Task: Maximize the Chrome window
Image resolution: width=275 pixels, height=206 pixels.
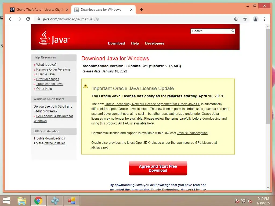Action: [255, 6]
